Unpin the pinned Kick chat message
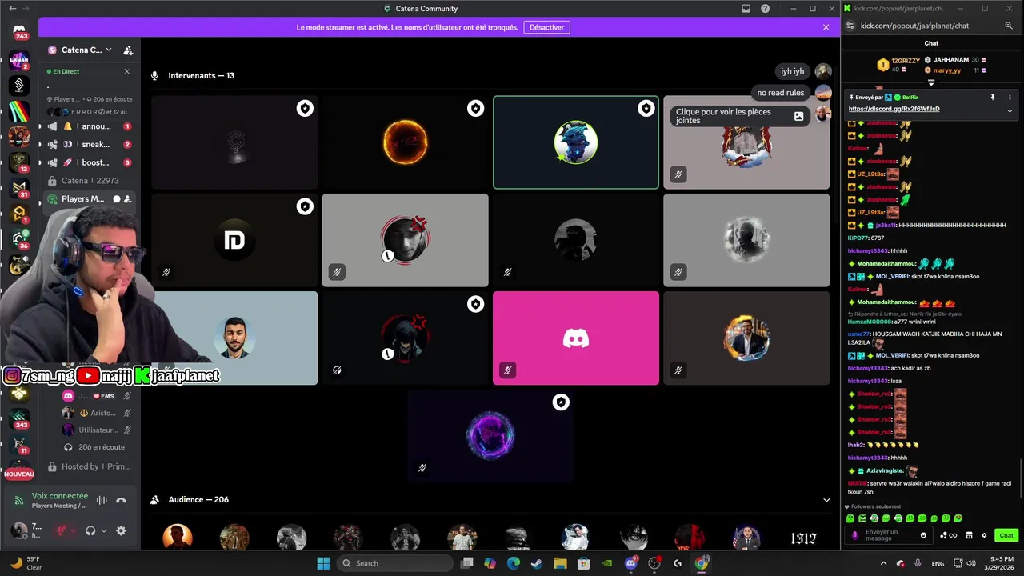The image size is (1024, 576). (x=993, y=97)
